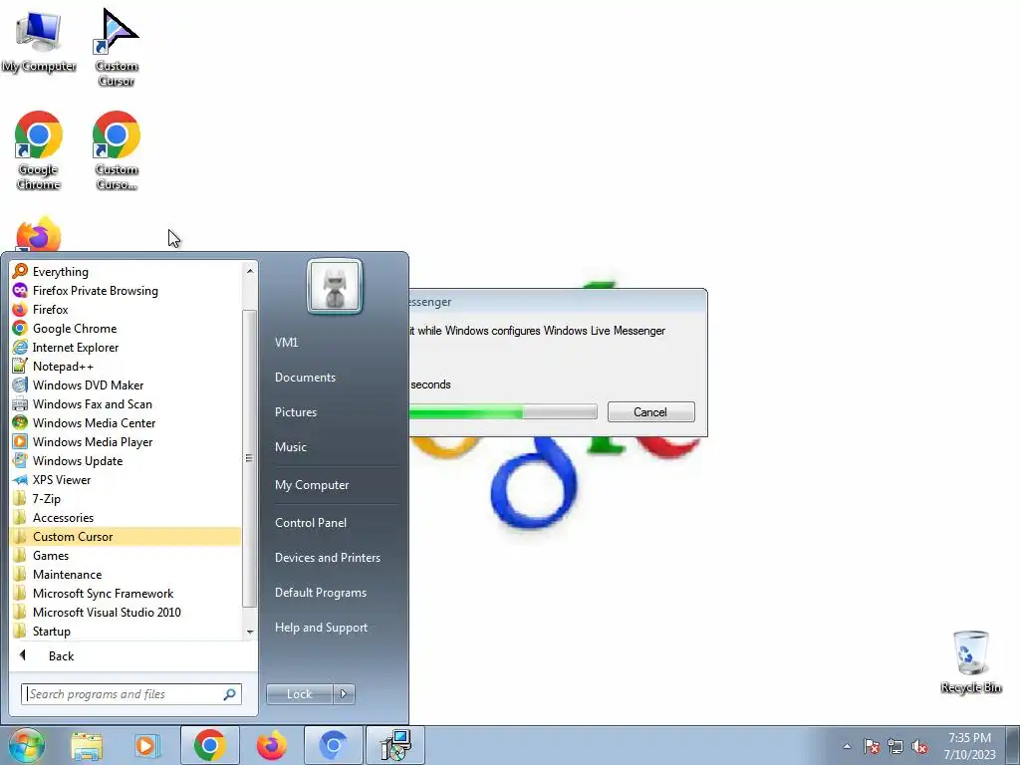This screenshot has width=1020, height=765.
Task: Open Windows DVD Maker
Action: coord(127,384)
